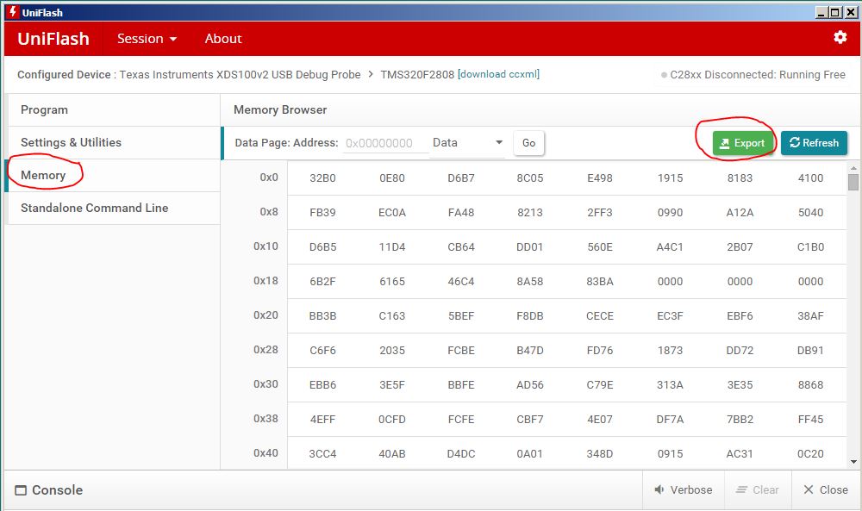This screenshot has width=862, height=511.
Task: Click the Console panel icon
Action: [21, 490]
